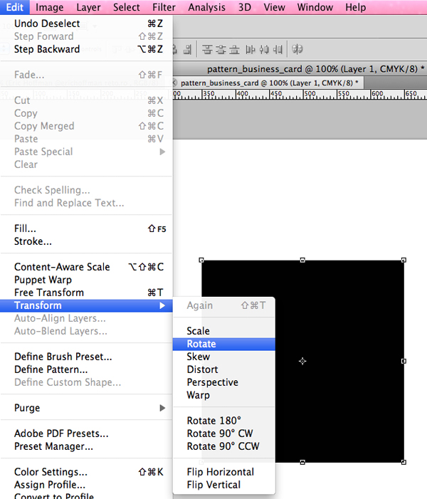
Task: Close the pattern_business_card document tab
Action: [x=174, y=83]
